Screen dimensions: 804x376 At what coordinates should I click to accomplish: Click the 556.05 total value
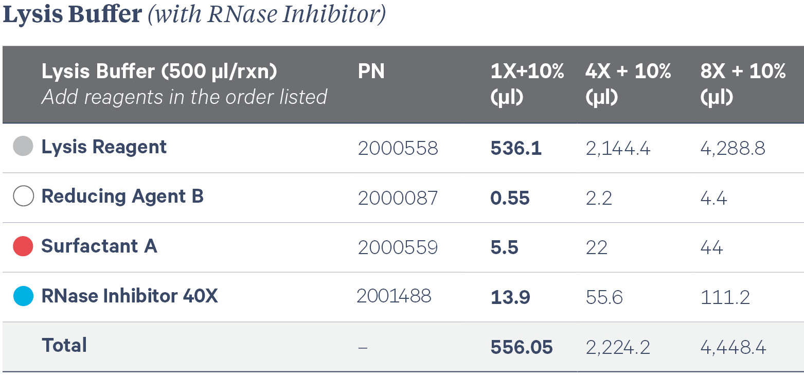tap(522, 348)
